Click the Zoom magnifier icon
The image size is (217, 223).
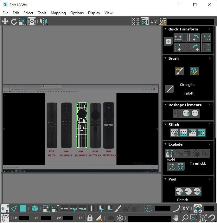tap(185, 218)
